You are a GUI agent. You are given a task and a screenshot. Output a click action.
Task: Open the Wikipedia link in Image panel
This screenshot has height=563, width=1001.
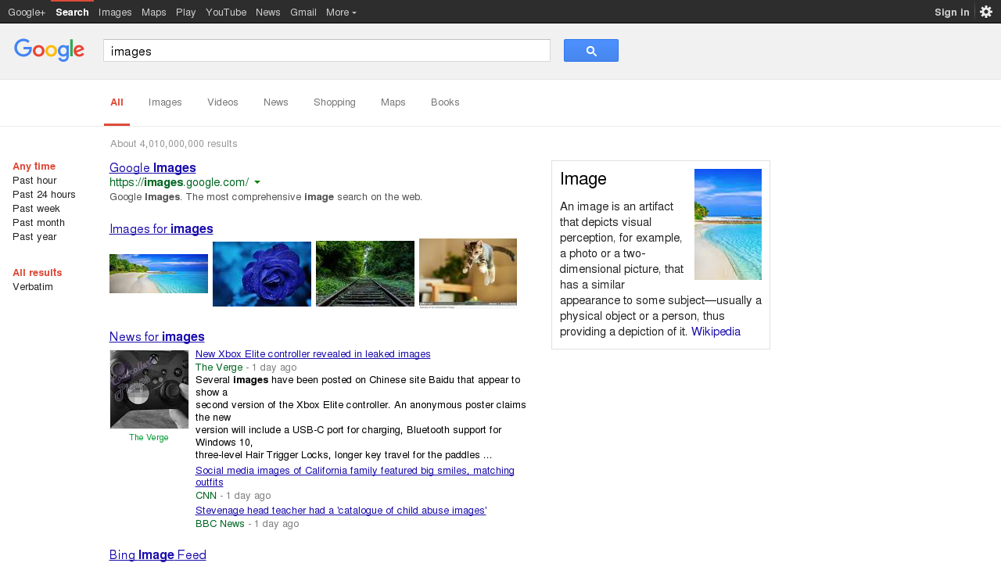tap(716, 332)
